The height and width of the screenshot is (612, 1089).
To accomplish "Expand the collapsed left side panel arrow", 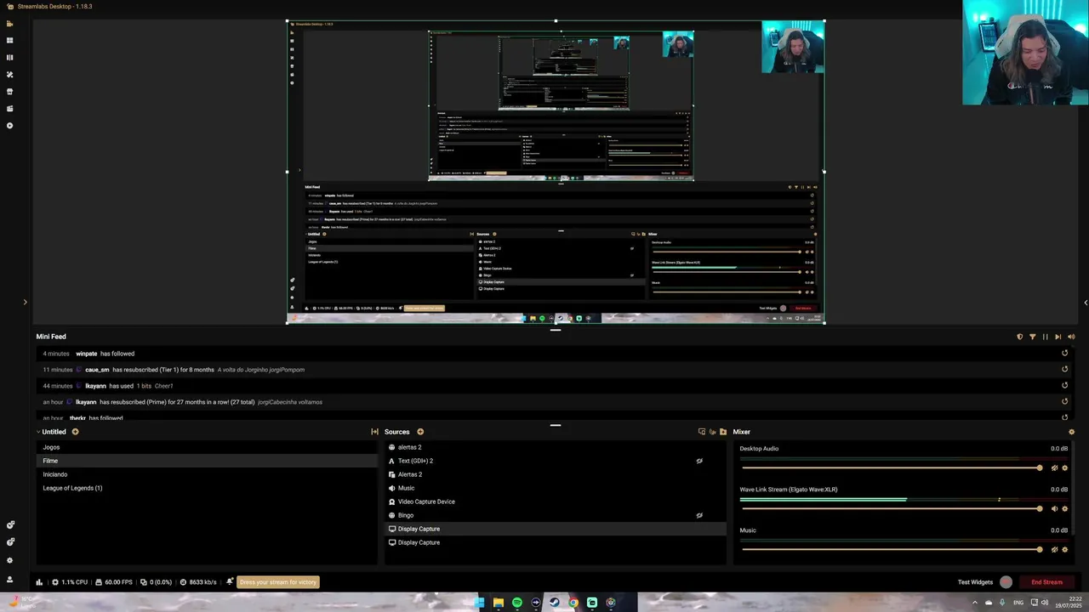I will coord(25,303).
